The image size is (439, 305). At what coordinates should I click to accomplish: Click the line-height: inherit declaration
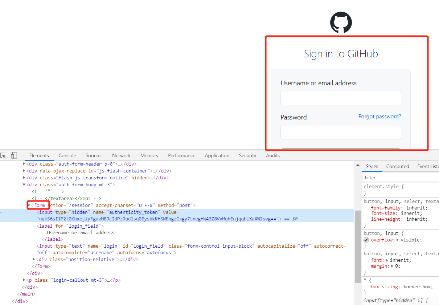click(399, 219)
